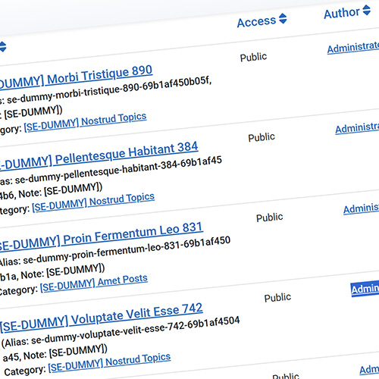Open Nostrud Topics category under Pellentesque Habitant 384

pyautogui.click(x=93, y=202)
